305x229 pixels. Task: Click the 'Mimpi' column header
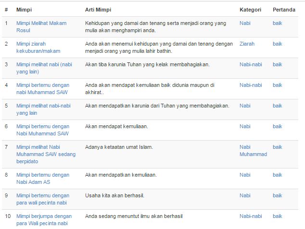(x=24, y=10)
